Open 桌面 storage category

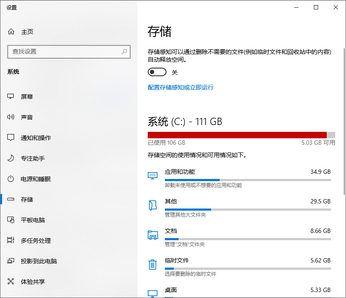click(239, 292)
